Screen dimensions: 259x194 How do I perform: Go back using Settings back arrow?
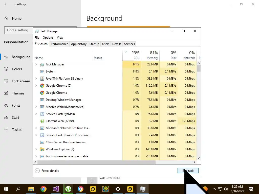pos(6,4)
